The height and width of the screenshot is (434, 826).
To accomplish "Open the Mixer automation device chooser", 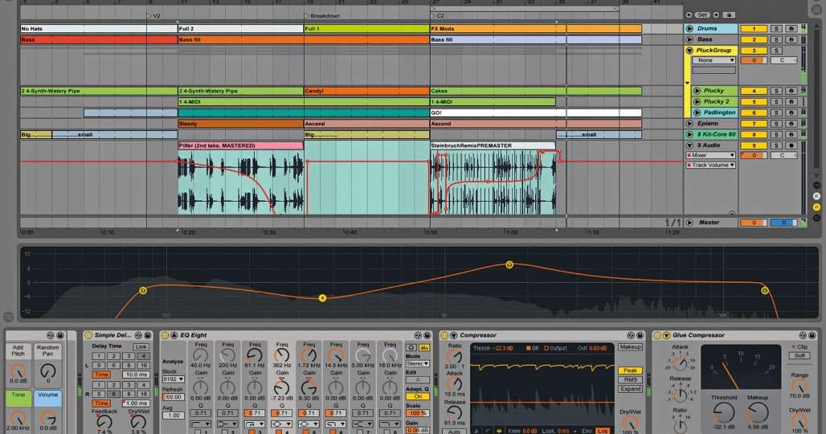I will click(710, 155).
